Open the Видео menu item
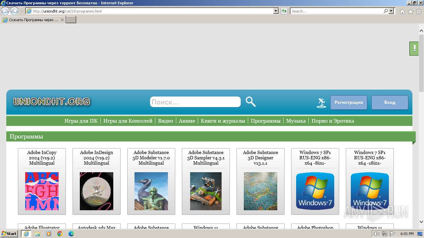 [x=166, y=121]
